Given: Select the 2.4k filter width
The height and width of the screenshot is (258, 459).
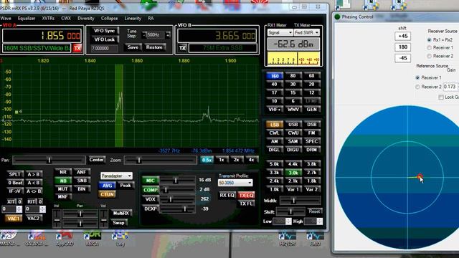Looking at the screenshot, I should pyautogui.click(x=274, y=181).
